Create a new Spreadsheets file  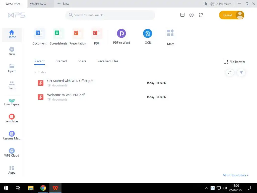point(58,37)
